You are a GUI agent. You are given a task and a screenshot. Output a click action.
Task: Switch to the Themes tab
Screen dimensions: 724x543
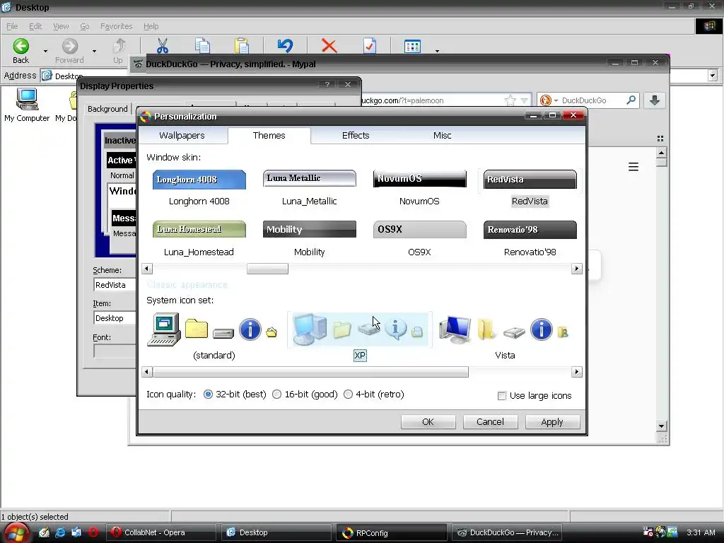click(x=269, y=135)
